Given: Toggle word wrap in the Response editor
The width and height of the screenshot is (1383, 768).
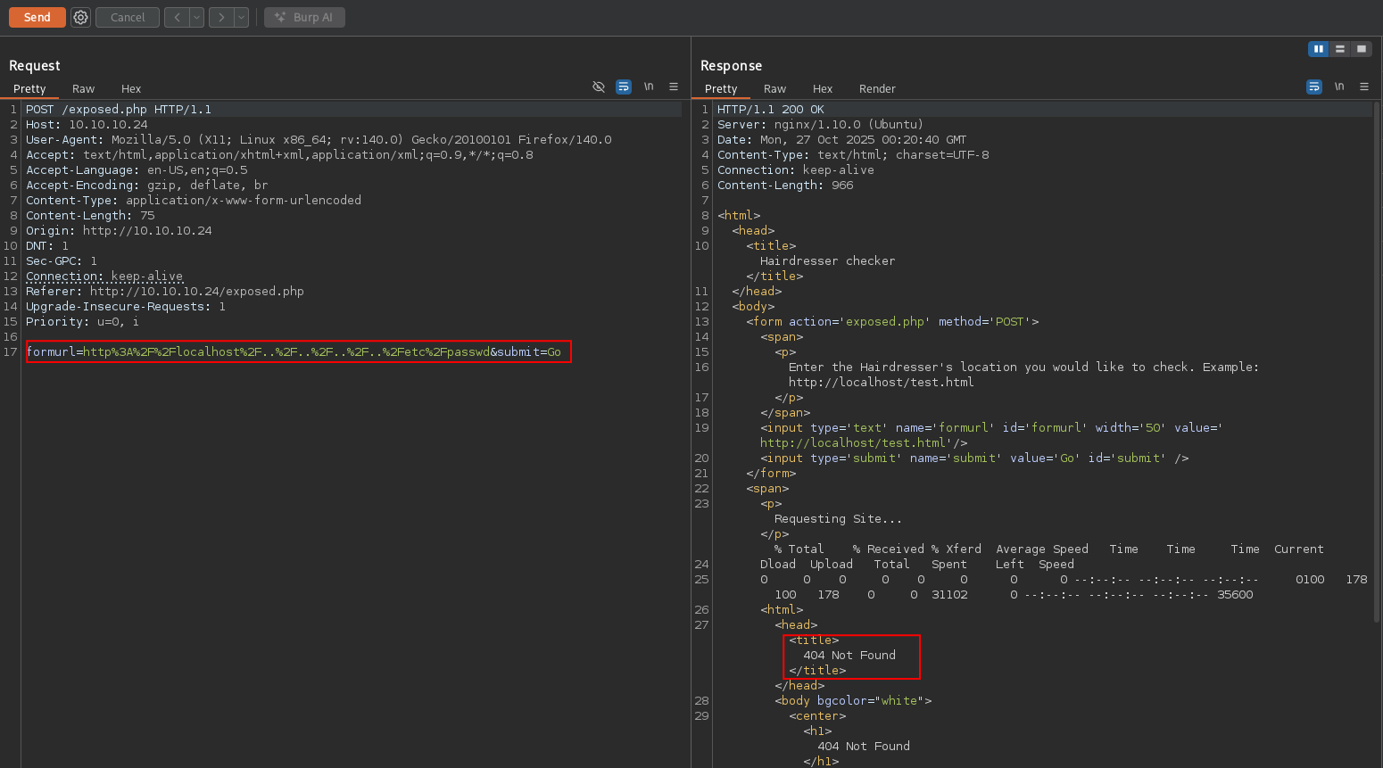Looking at the screenshot, I should coord(1313,87).
